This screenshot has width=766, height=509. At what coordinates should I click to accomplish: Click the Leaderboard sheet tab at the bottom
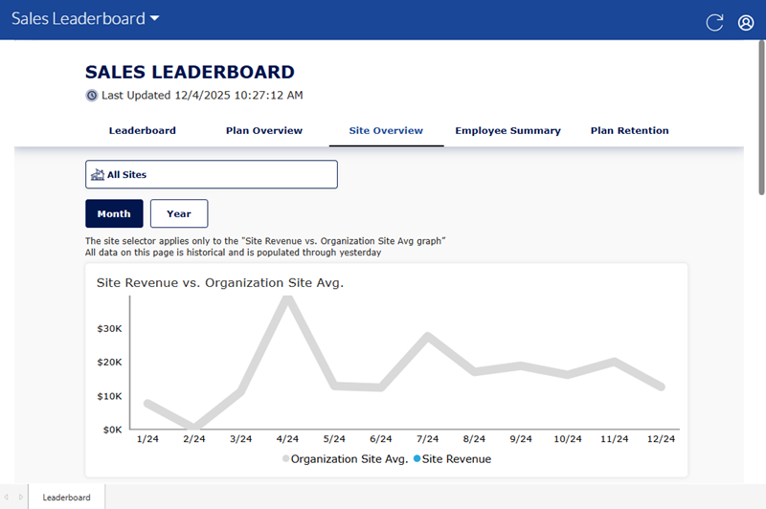(x=66, y=498)
